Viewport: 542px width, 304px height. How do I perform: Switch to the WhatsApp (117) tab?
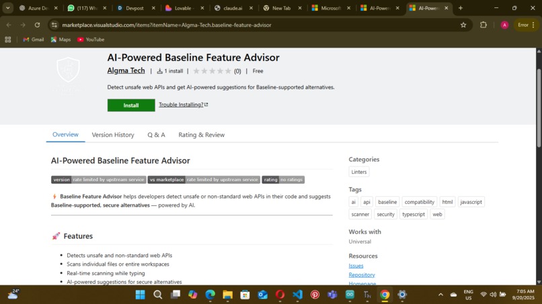pyautogui.click(x=87, y=8)
